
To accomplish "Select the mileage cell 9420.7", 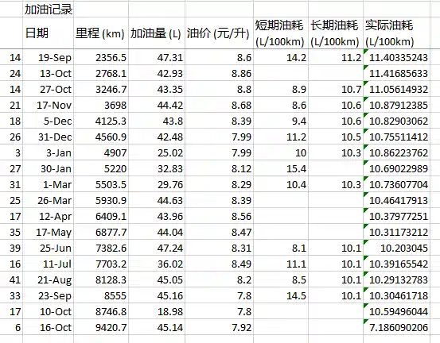I will (x=101, y=327).
